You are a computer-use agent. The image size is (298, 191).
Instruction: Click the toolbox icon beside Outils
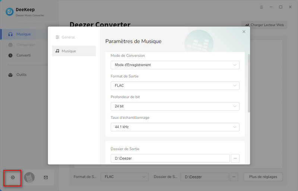pyautogui.click(x=10, y=75)
